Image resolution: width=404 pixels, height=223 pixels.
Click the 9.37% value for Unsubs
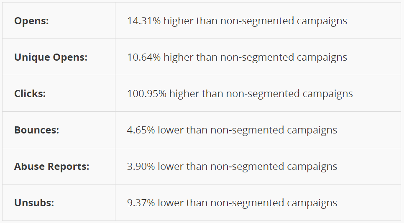pyautogui.click(x=141, y=203)
